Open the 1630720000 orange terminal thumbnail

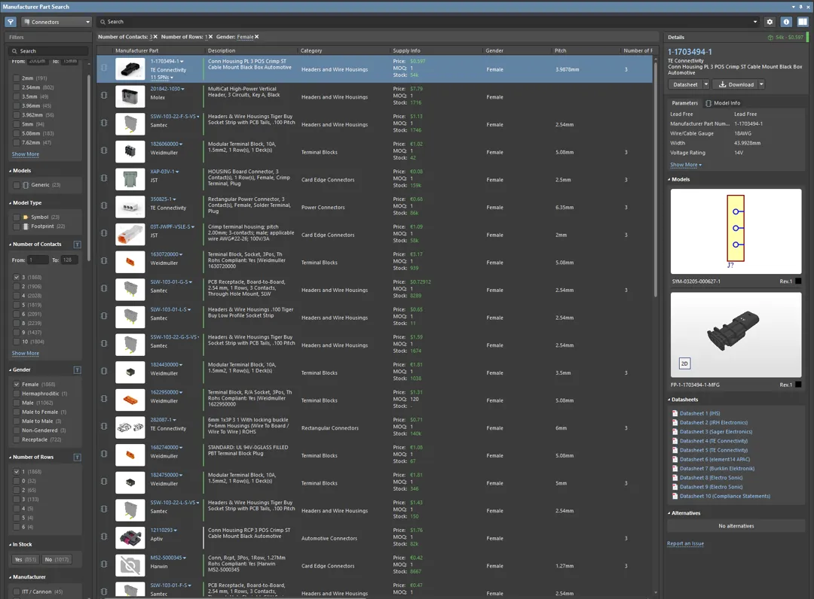pos(130,262)
